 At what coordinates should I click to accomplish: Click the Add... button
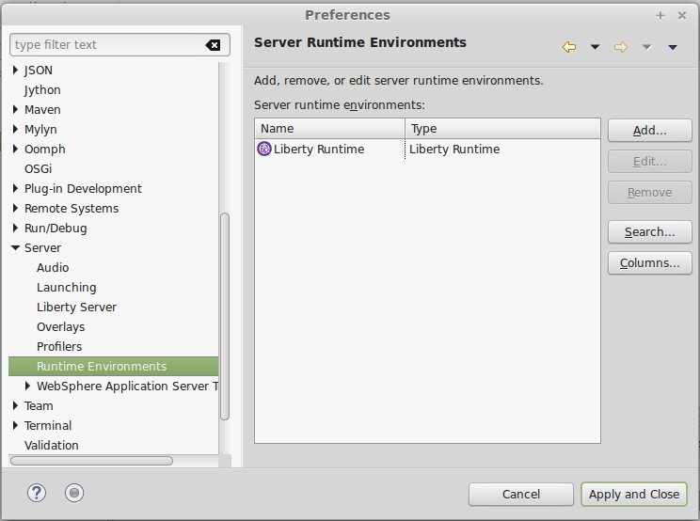point(649,130)
